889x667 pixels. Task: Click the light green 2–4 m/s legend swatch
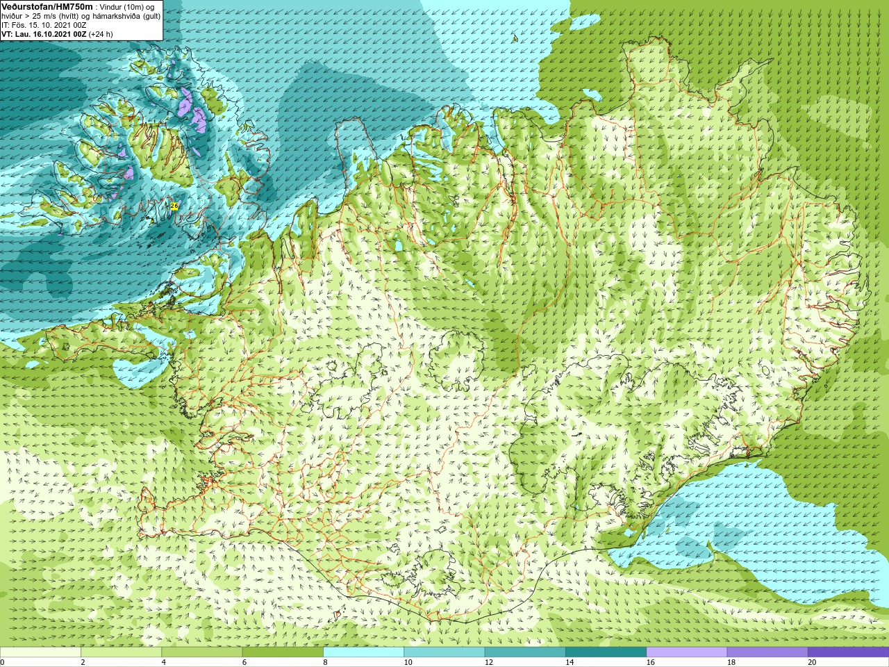point(121,652)
